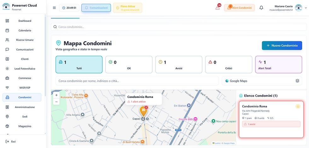Click the Commesse briefcase icon

click(x=7, y=78)
